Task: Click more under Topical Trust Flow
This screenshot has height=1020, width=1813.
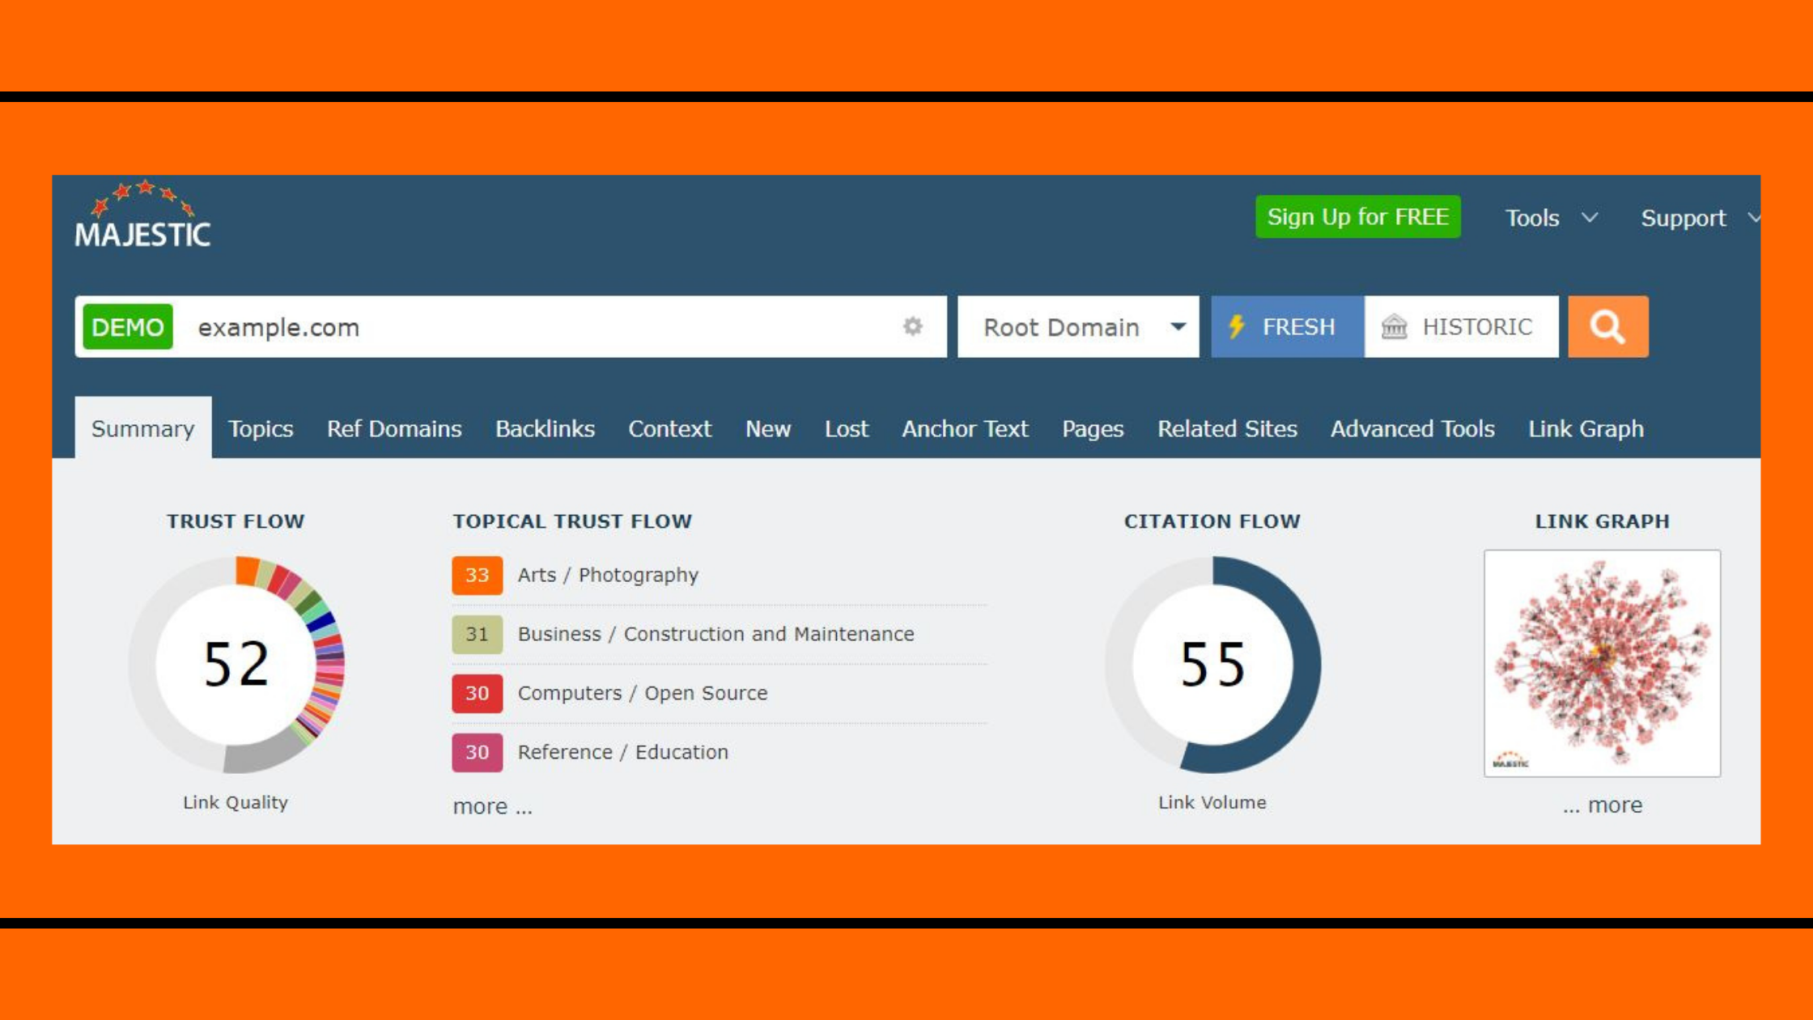Action: (x=493, y=806)
